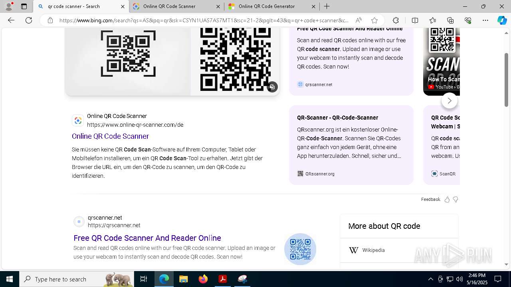The height and width of the screenshot is (287, 511).
Task: Open network status tray icon
Action: [x=450, y=279]
